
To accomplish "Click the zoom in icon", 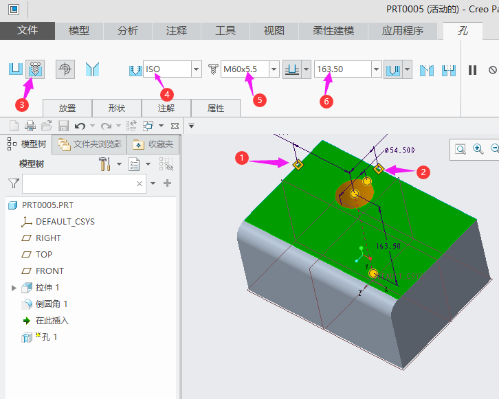I will 478,149.
